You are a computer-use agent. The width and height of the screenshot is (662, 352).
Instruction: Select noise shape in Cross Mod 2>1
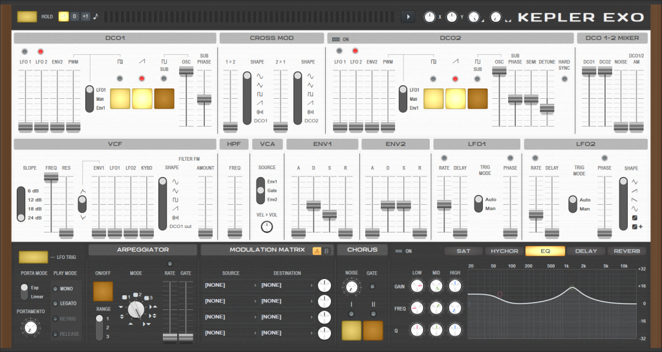point(310,112)
